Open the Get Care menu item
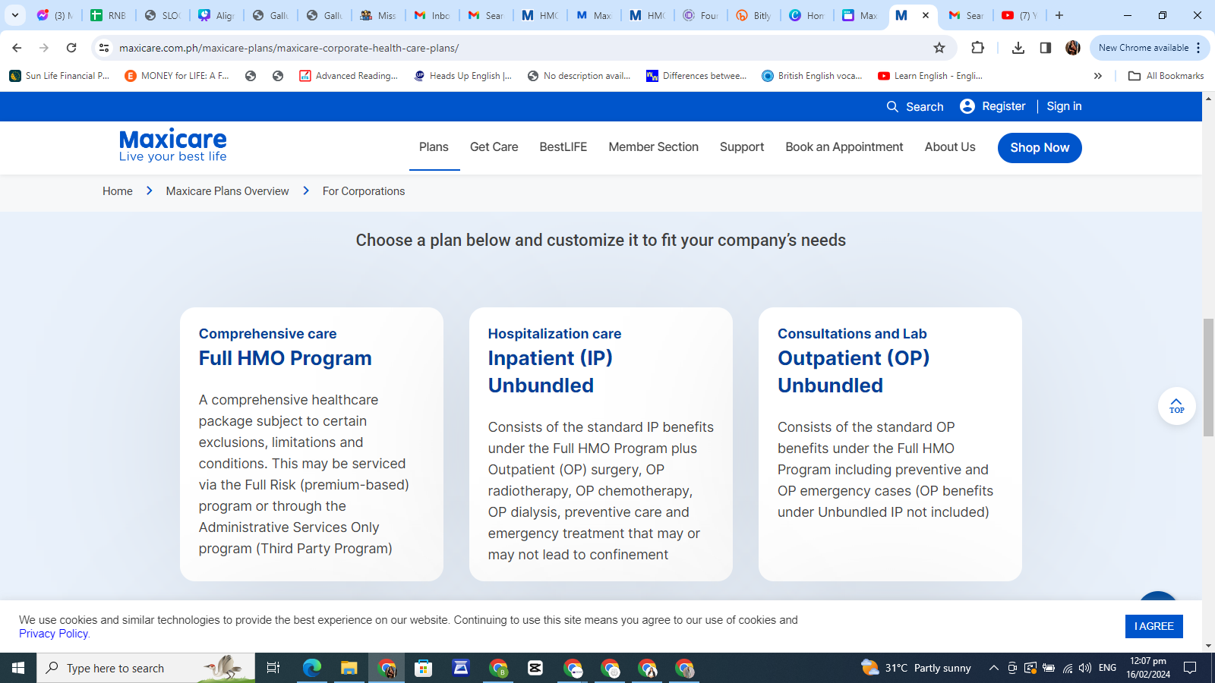 (494, 147)
